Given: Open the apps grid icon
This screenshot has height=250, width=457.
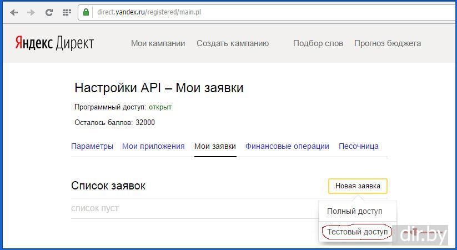Looking at the screenshot, I should pyautogui.click(x=67, y=12).
